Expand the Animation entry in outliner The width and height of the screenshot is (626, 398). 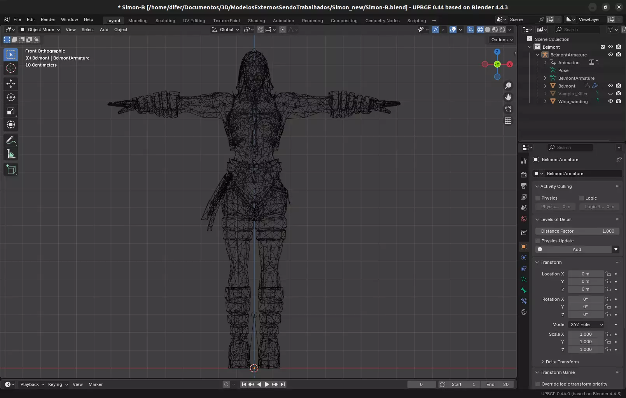tap(545, 63)
